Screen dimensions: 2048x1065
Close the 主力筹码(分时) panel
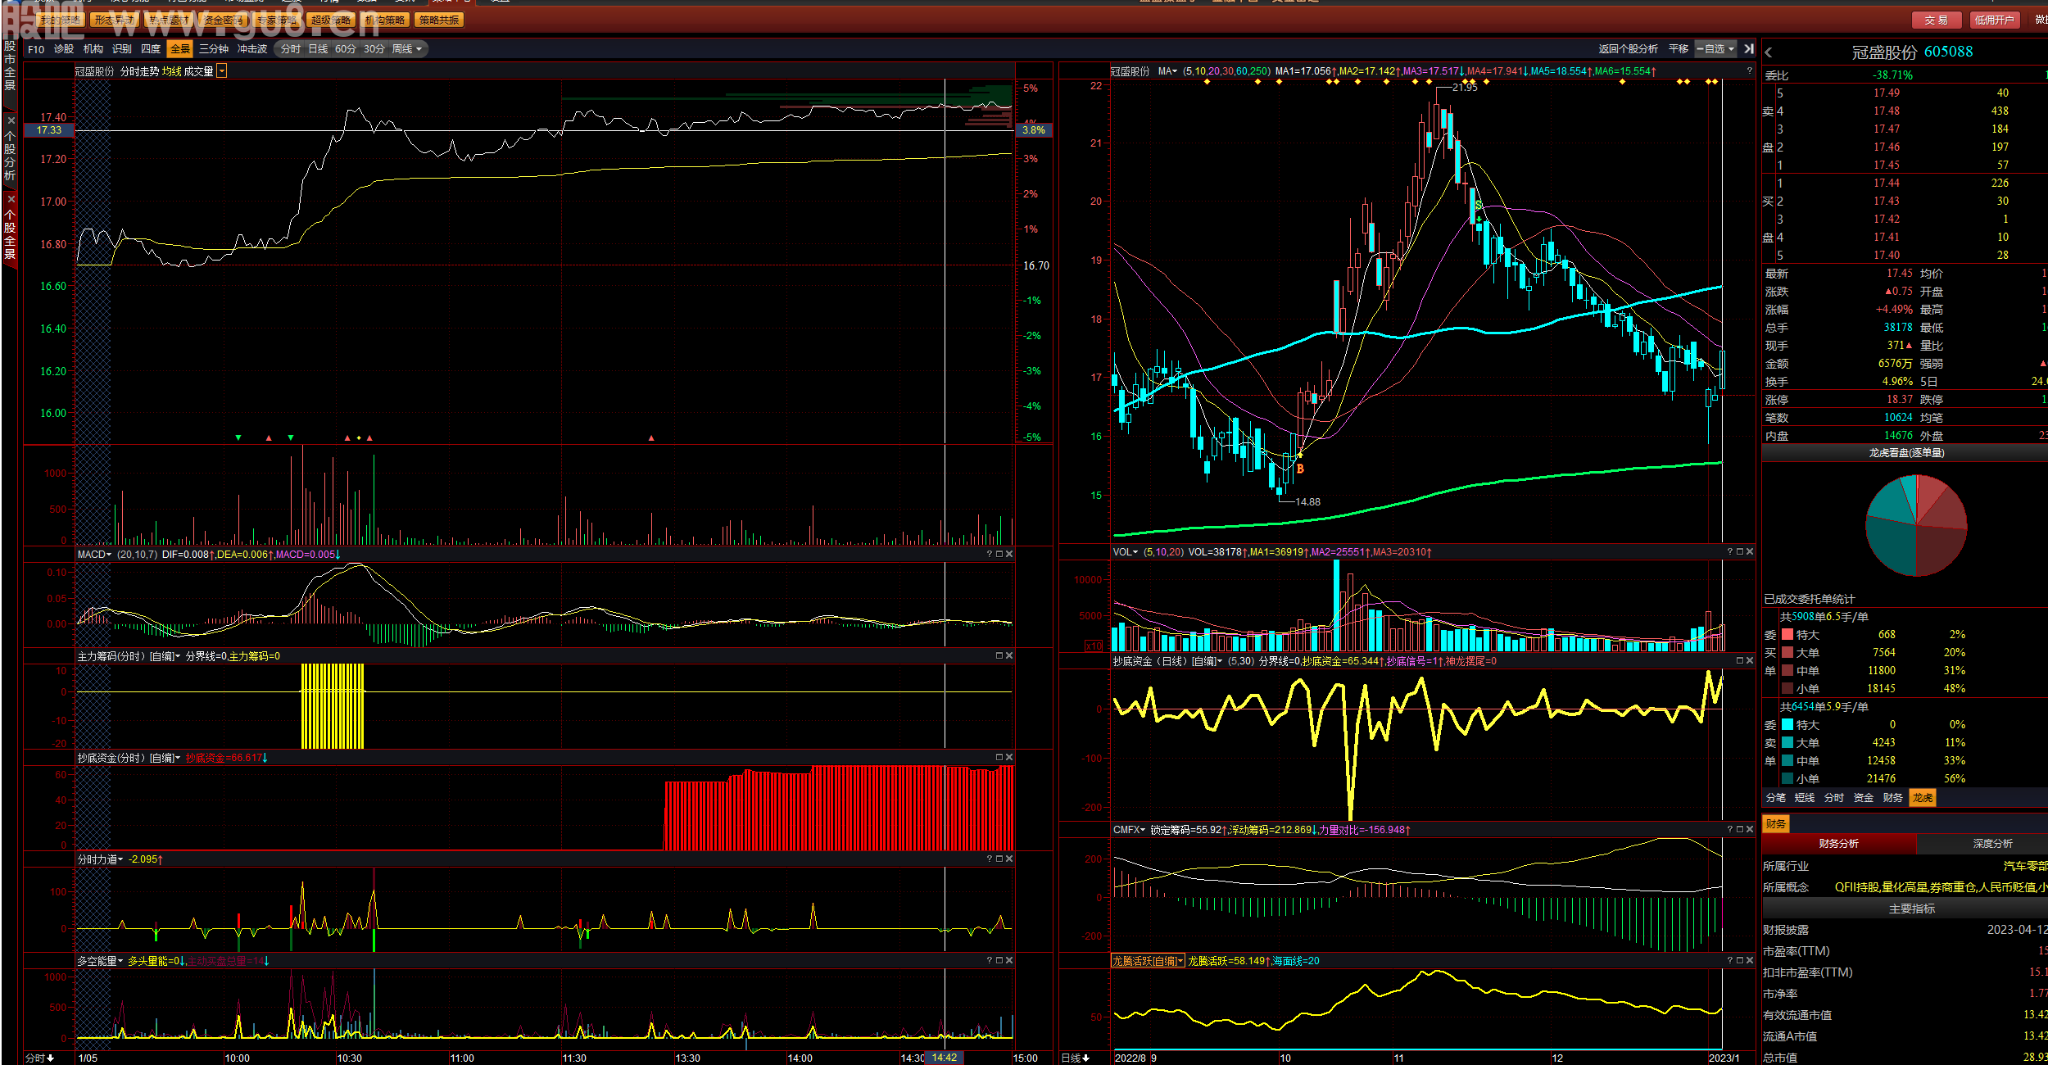[x=1009, y=656]
